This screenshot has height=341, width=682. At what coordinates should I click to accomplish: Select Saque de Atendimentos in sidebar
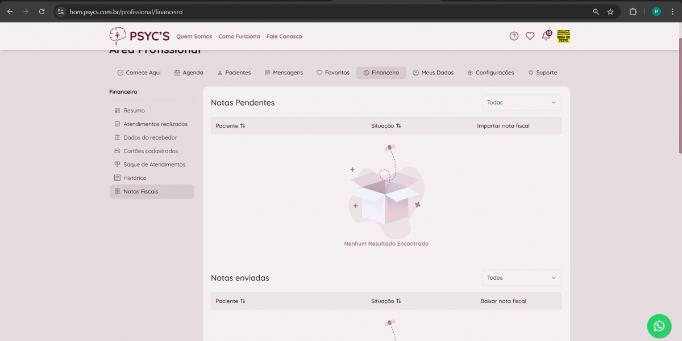click(x=154, y=165)
